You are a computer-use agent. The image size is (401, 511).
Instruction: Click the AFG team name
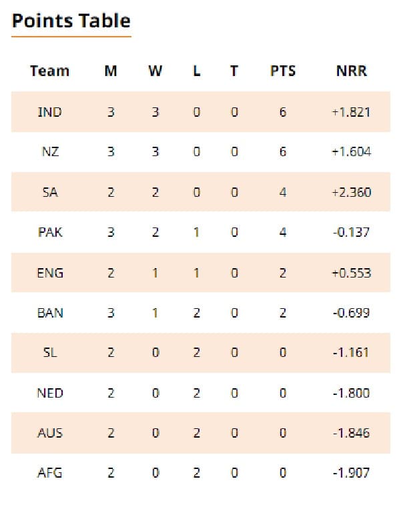49,474
